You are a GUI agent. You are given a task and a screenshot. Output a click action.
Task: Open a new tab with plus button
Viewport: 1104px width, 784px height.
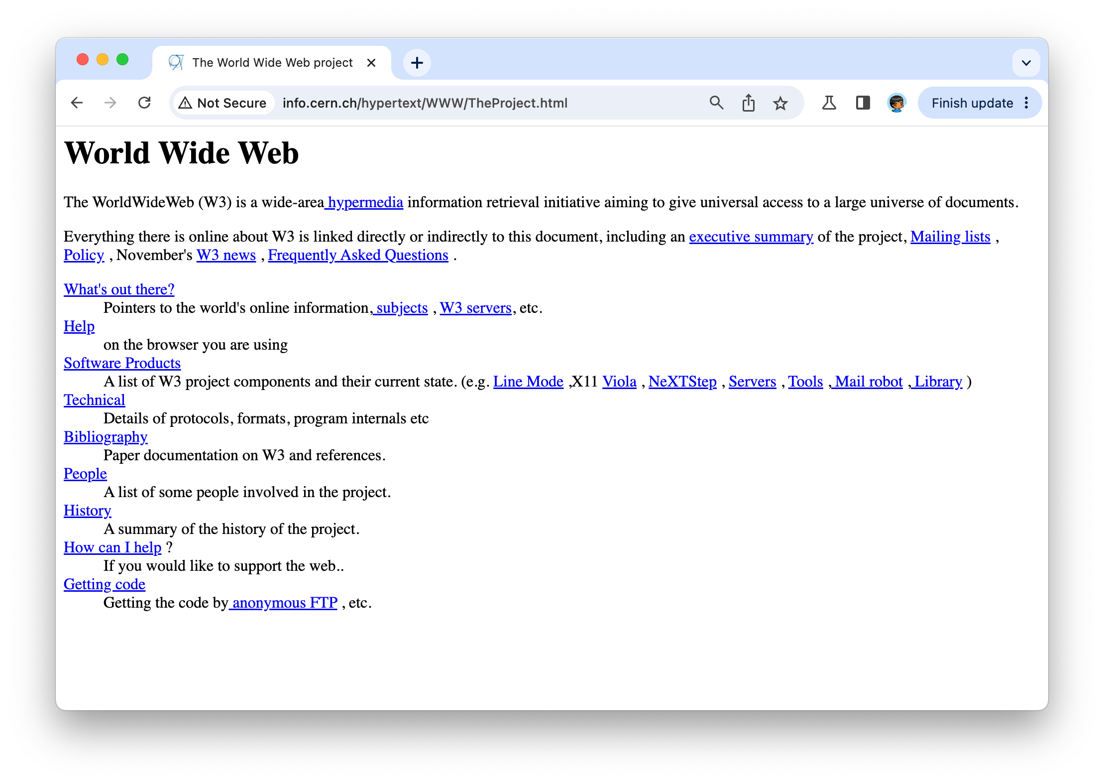[x=417, y=63]
